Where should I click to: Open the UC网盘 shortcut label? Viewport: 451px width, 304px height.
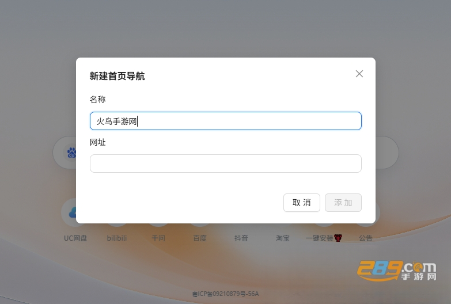[x=75, y=238]
